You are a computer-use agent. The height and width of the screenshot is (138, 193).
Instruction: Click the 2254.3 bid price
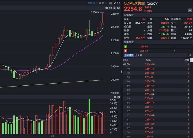(x=144, y=51)
